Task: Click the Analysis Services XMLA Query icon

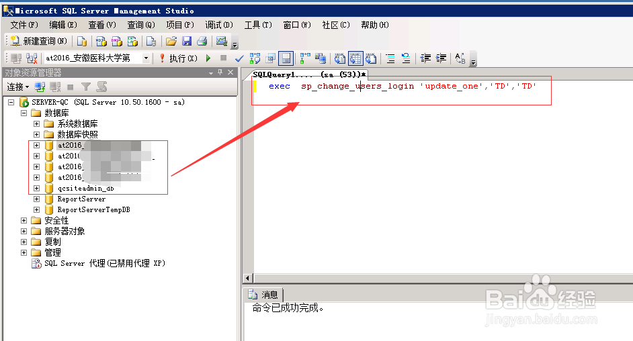Action: [132, 41]
